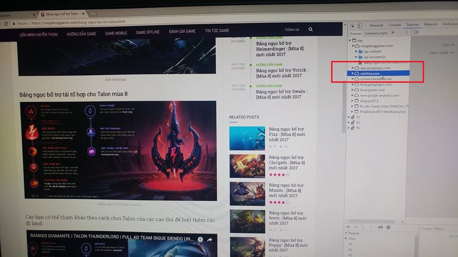The width and height of the screenshot is (458, 257).
Task: Click the pause script execution button
Action: click(348, 227)
